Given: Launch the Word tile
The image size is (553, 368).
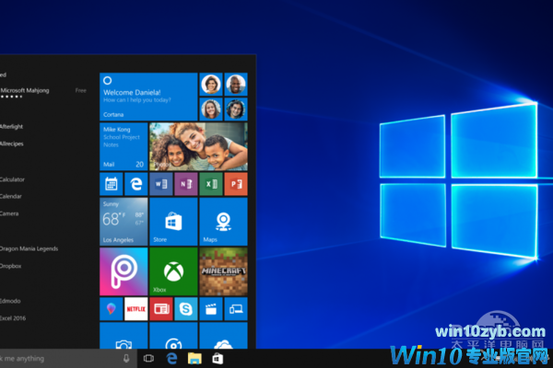Looking at the screenshot, I should click(x=161, y=184).
